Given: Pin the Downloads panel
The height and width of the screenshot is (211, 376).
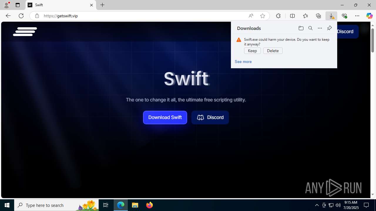Looking at the screenshot, I should (x=329, y=28).
